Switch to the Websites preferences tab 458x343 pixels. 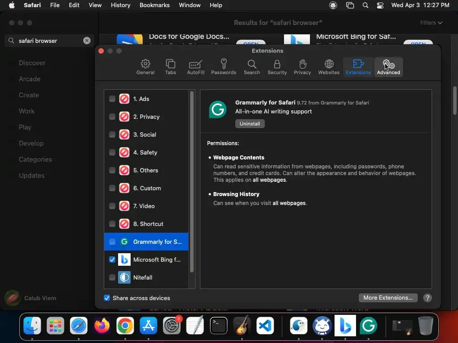(x=329, y=67)
